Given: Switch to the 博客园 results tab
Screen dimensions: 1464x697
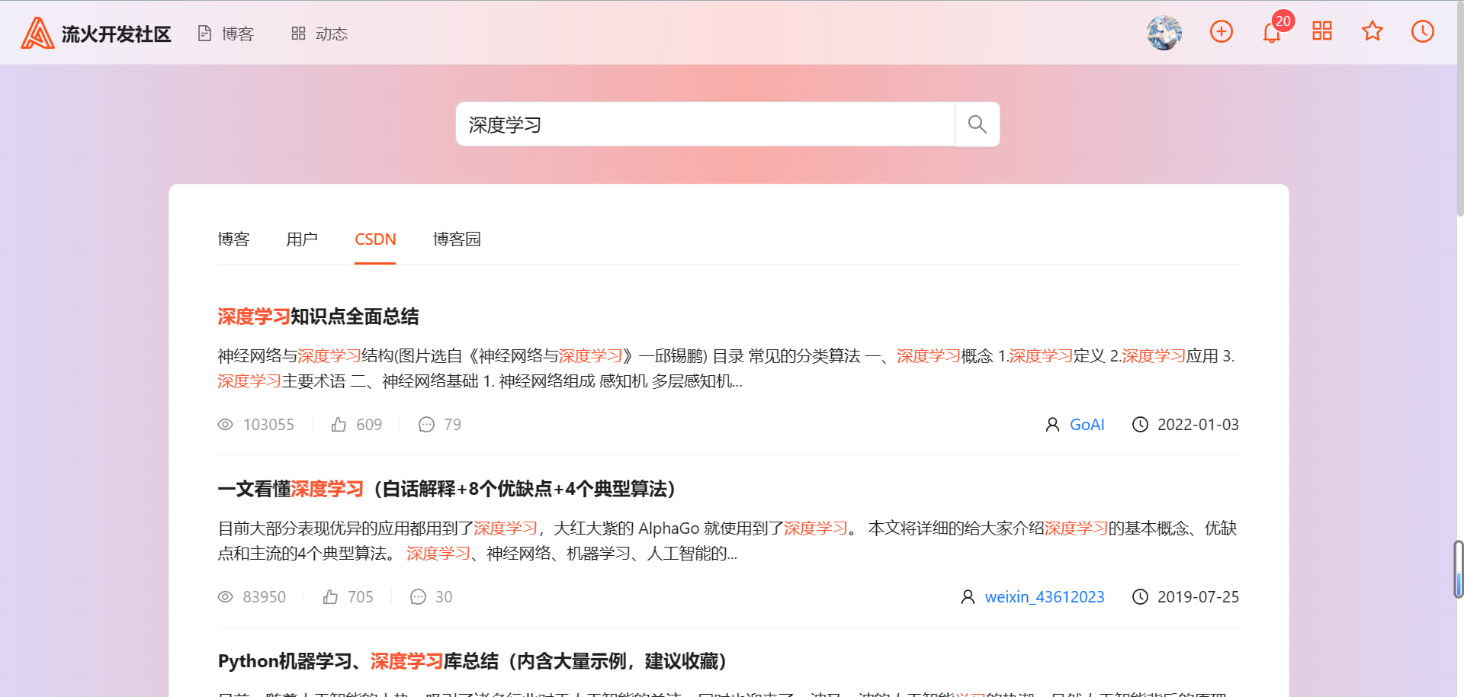Looking at the screenshot, I should (x=457, y=239).
